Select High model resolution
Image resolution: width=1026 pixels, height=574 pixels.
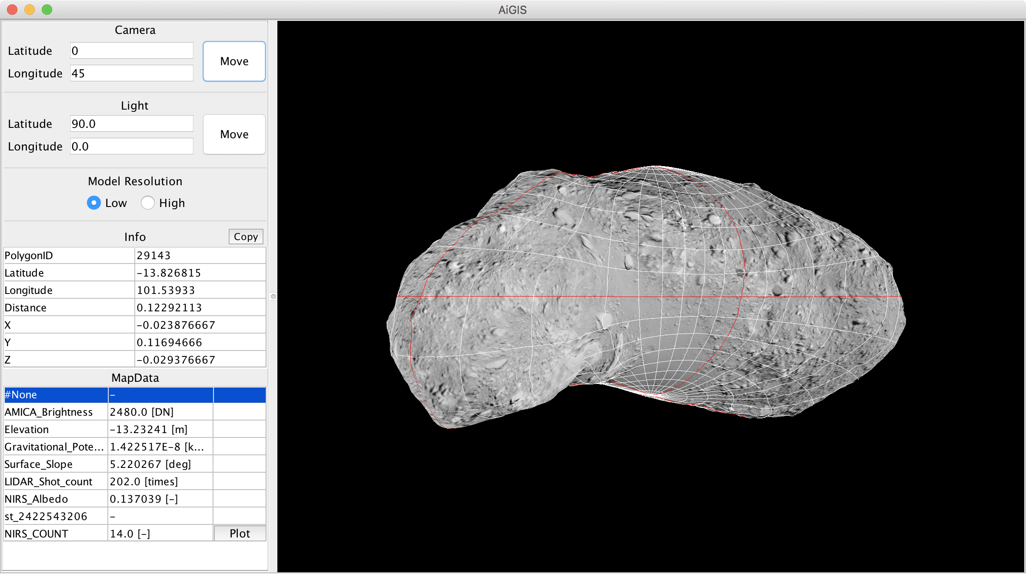pyautogui.click(x=148, y=203)
